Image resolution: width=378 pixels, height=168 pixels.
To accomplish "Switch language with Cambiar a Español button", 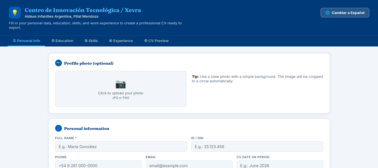I will (x=345, y=13).
